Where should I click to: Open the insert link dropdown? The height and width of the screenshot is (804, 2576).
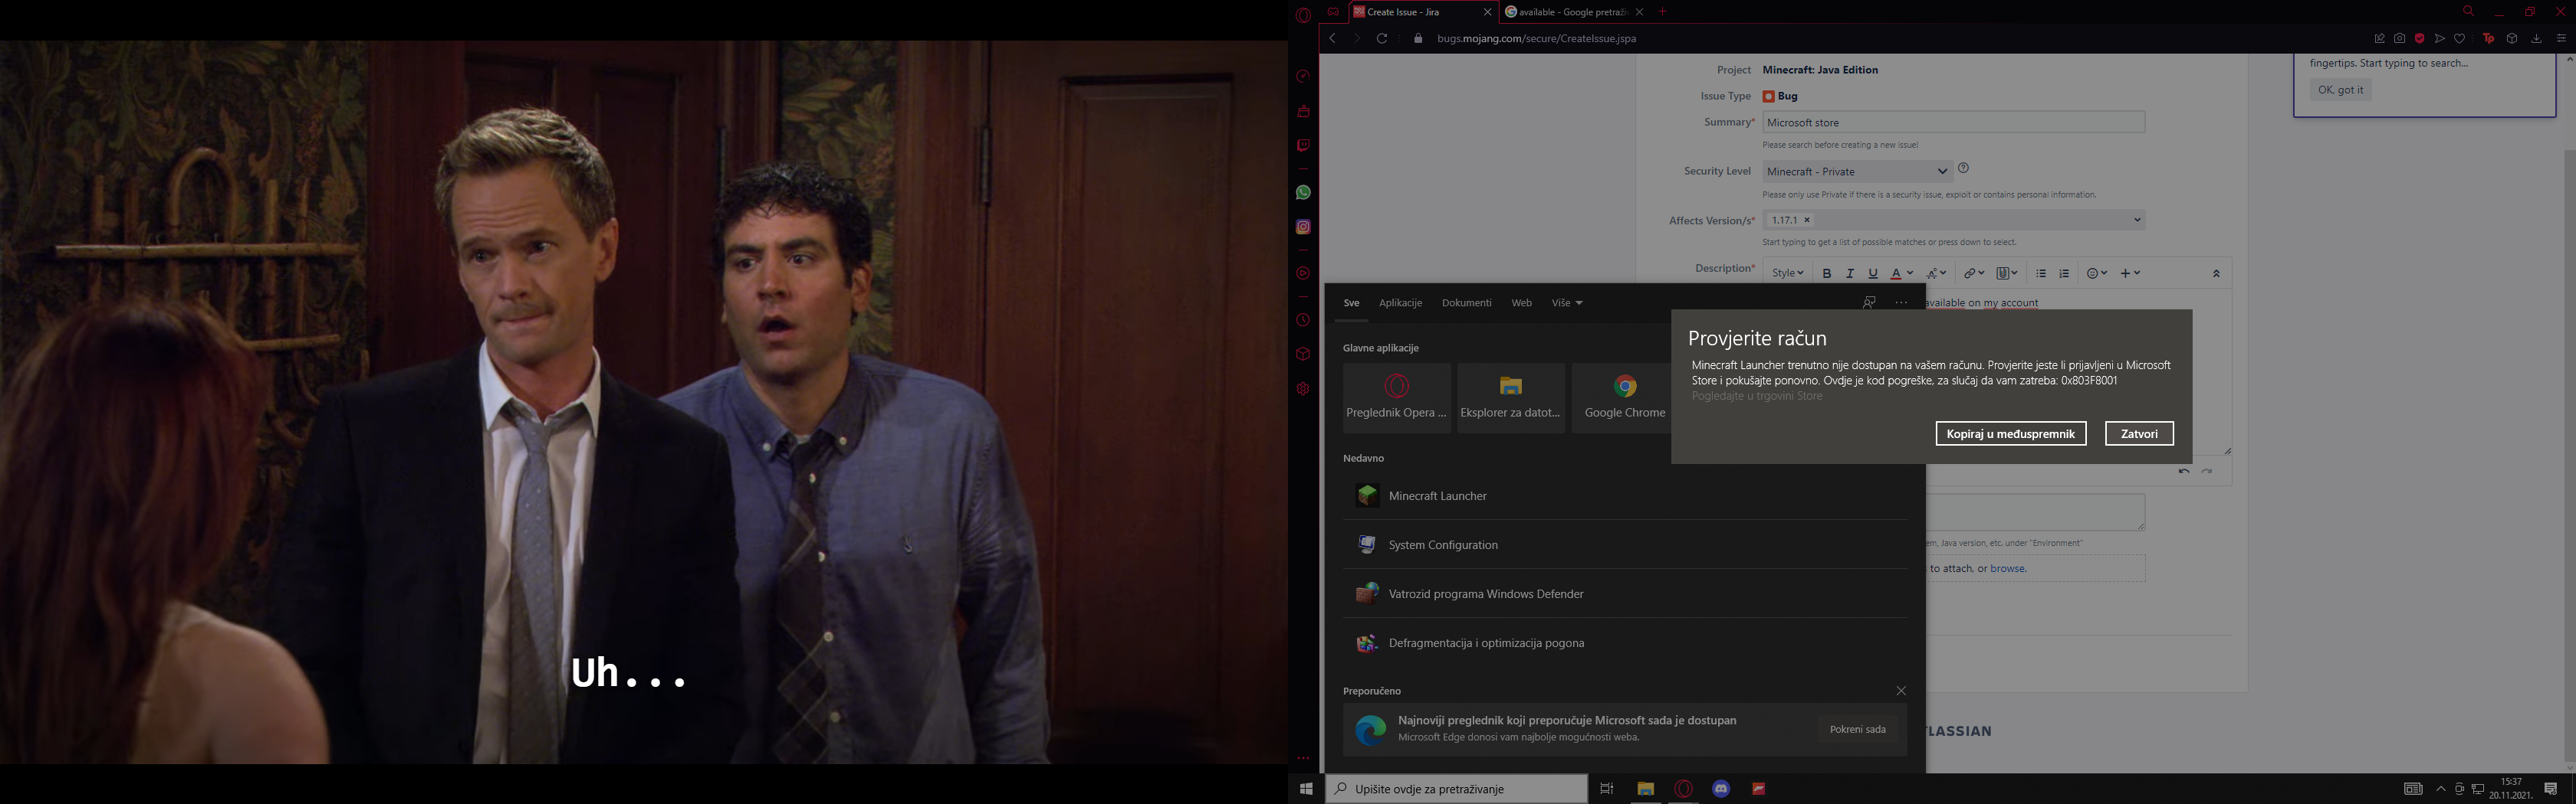pos(1974,273)
